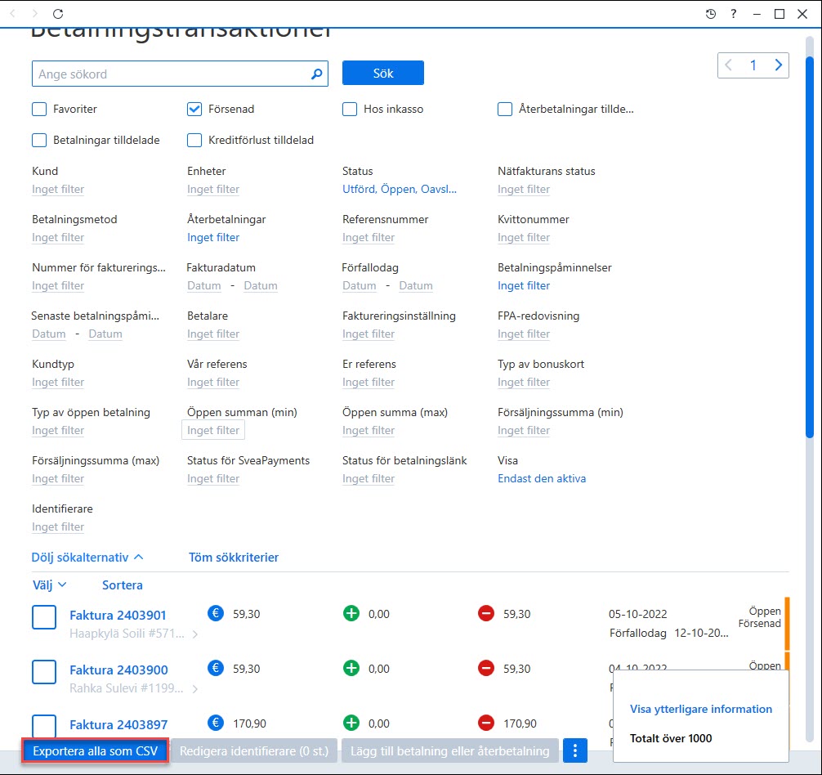Click the magnifier icon in search field
This screenshot has height=775, width=822.
317,74
